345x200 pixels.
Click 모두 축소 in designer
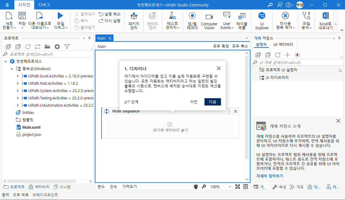pyautogui.click(x=240, y=46)
